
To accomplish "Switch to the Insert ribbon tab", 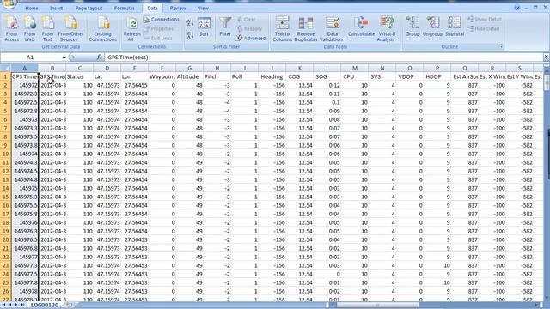I will 56,8.
